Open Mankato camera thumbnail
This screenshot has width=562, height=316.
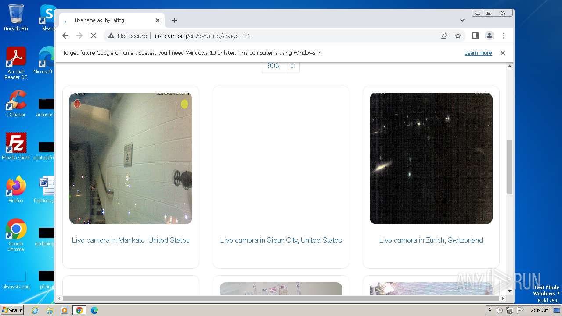[131, 158]
